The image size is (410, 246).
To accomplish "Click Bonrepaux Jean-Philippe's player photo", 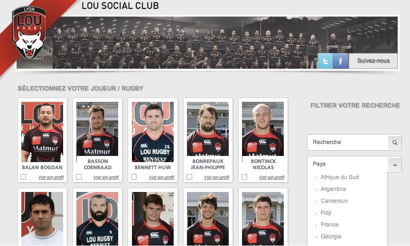I will tap(208, 129).
